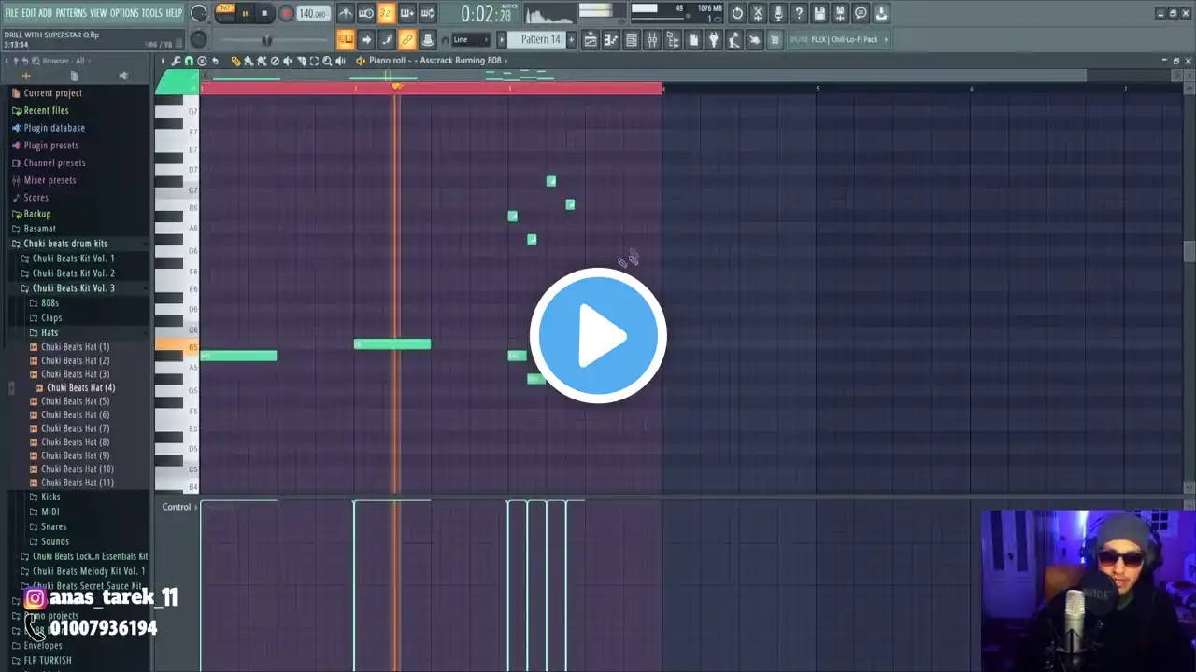Toggle loop recording
The width and height of the screenshot is (1196, 672).
(428, 13)
